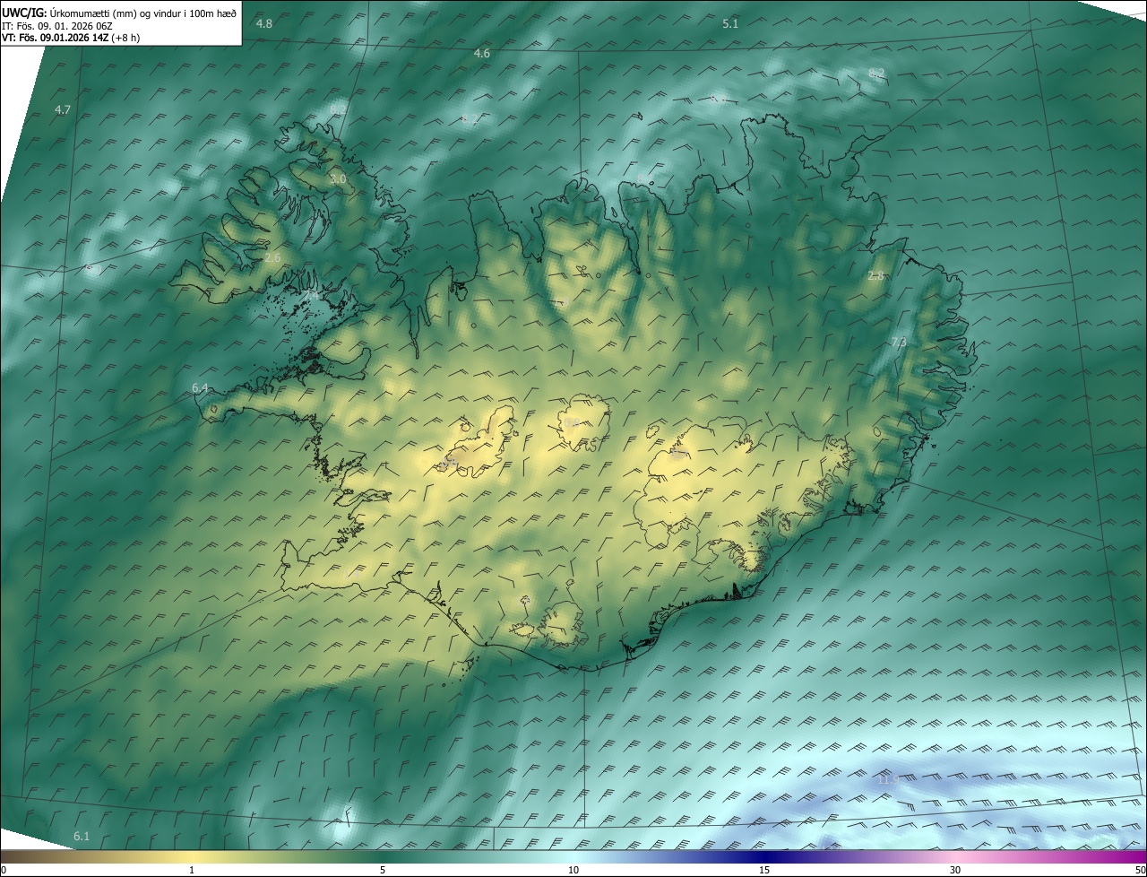Click the 1 tick on the colour scale
This screenshot has width=1147, height=877.
[x=192, y=871]
